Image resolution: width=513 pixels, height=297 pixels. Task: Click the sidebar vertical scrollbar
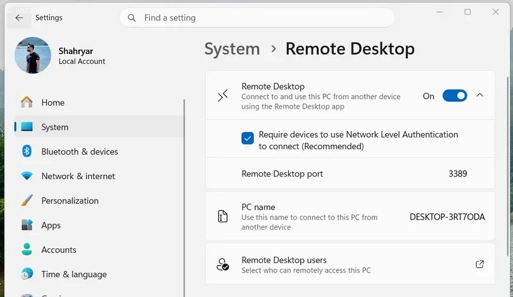pos(184,198)
